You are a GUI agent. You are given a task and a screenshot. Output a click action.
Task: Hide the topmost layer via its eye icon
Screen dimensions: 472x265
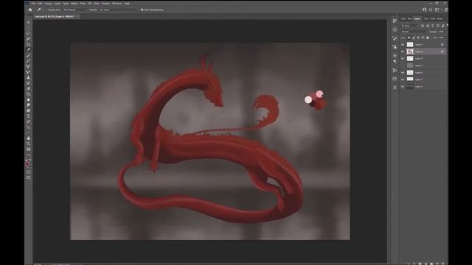(403, 44)
